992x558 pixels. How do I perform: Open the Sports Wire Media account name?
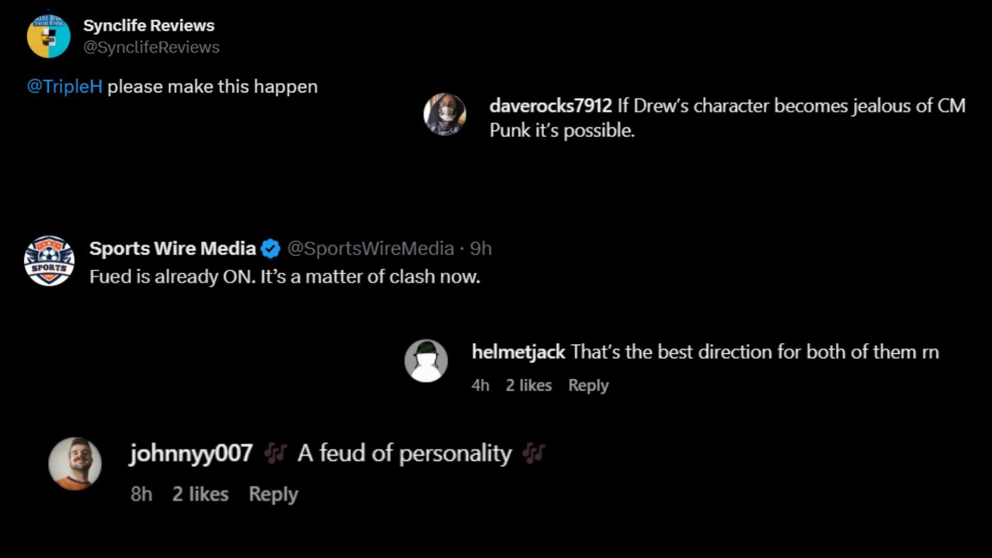173,249
